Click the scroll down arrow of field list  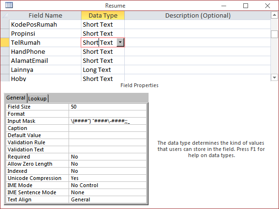[x=274, y=78]
